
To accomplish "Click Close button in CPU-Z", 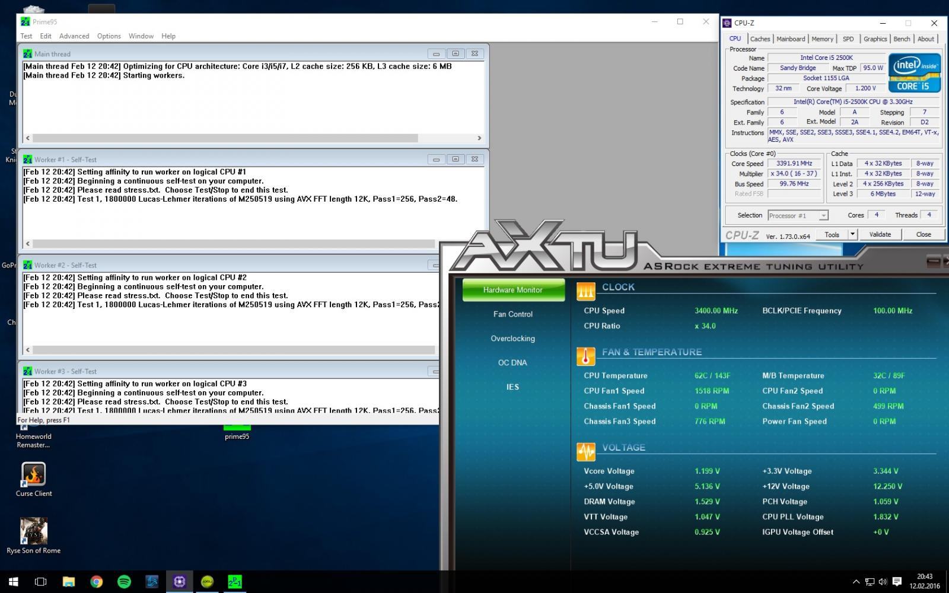I will click(923, 234).
